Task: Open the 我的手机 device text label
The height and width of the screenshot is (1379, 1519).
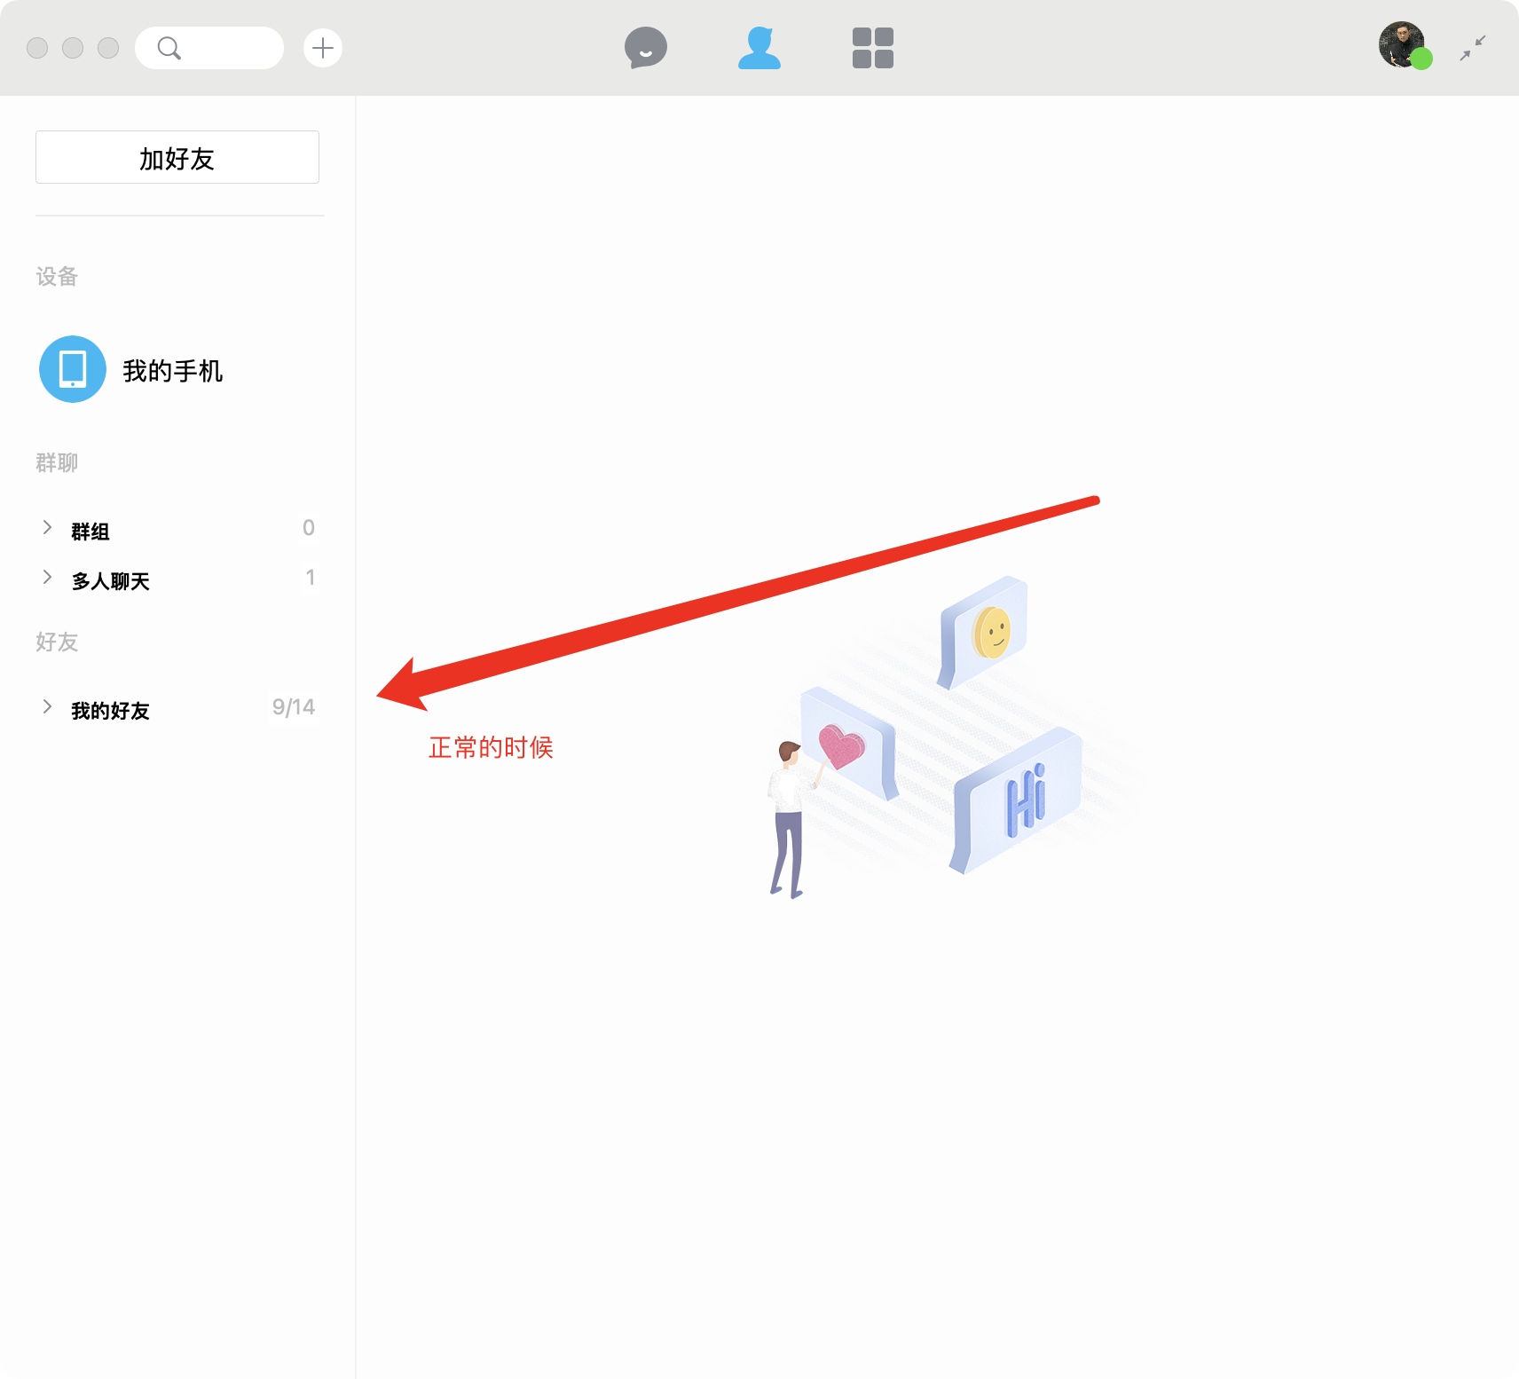Action: pos(173,371)
